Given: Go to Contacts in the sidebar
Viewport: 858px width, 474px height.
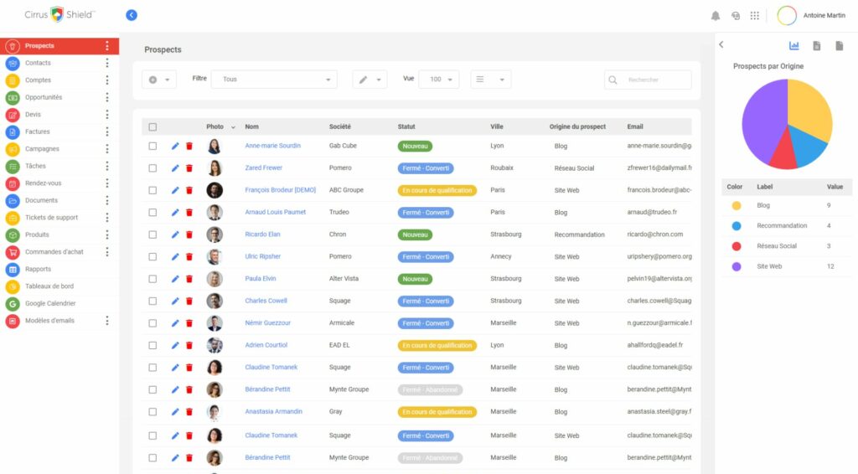Looking at the screenshot, I should click(38, 63).
